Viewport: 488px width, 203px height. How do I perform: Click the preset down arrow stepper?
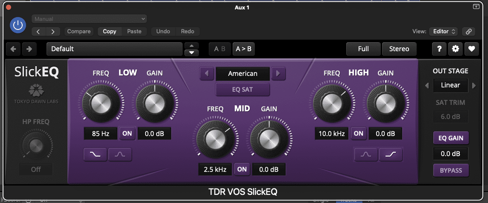click(x=192, y=52)
